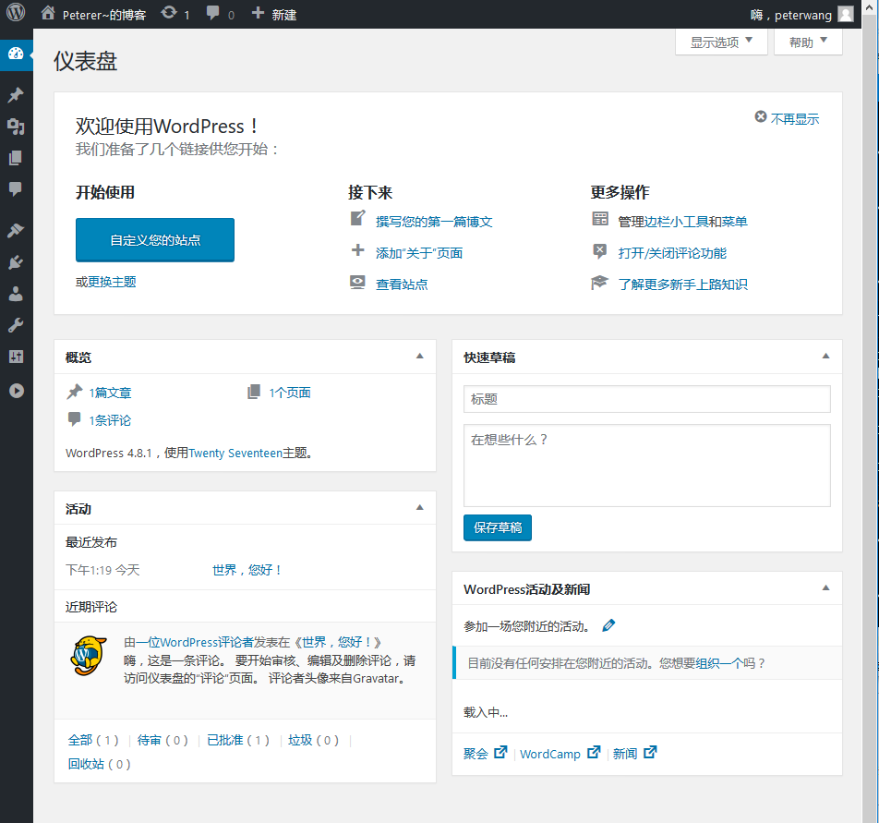This screenshot has height=823, width=879.
Task: Click the Wapuu commenter avatar
Action: (x=89, y=656)
